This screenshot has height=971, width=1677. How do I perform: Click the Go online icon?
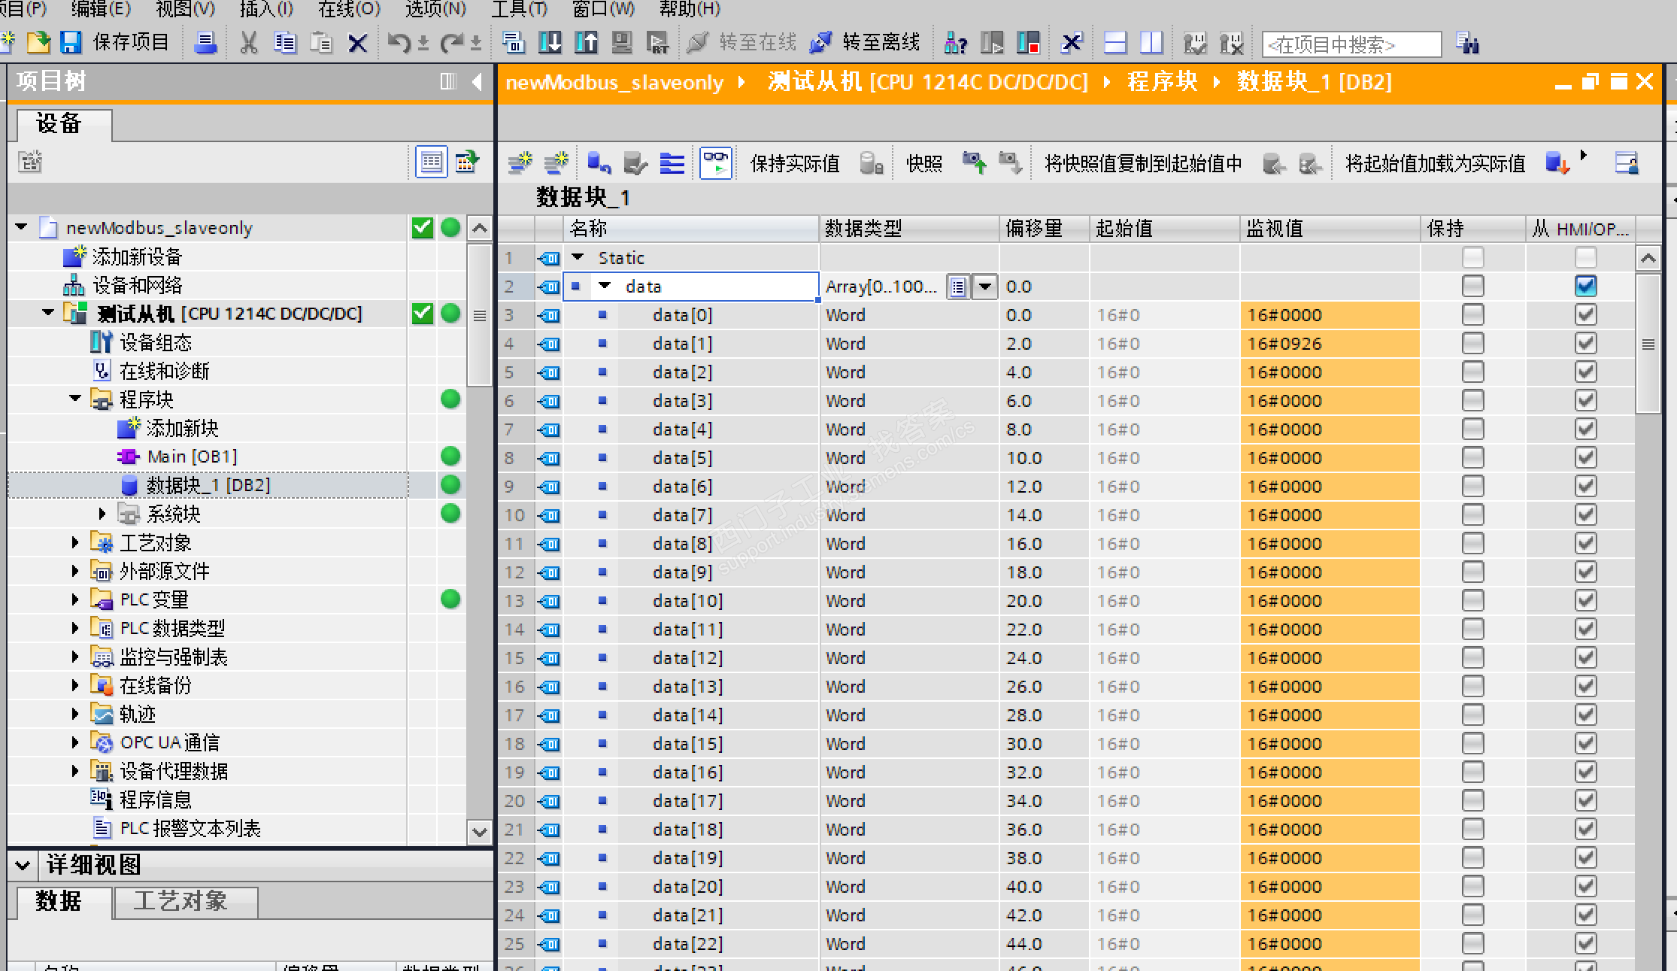[x=699, y=42]
